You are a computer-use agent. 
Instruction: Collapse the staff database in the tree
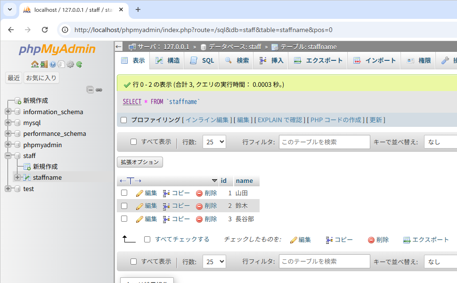[x=8, y=156]
